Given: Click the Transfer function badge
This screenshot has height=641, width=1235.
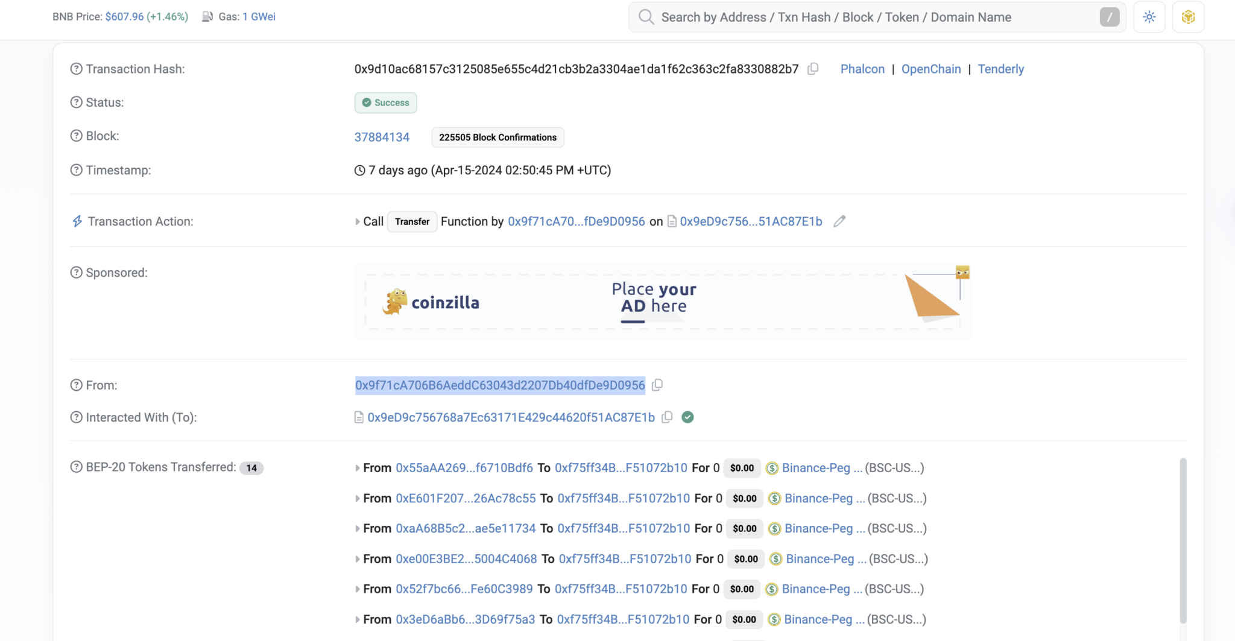Looking at the screenshot, I should click(411, 221).
